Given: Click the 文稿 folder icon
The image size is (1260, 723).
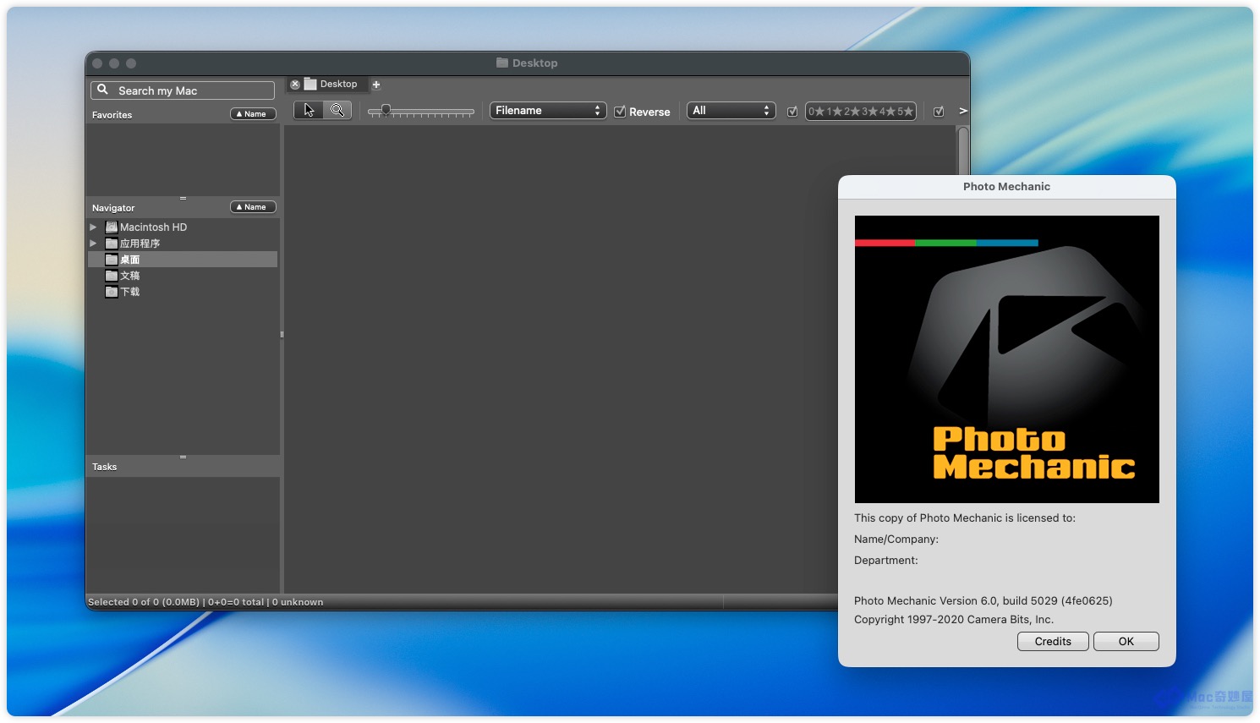Looking at the screenshot, I should point(111,276).
